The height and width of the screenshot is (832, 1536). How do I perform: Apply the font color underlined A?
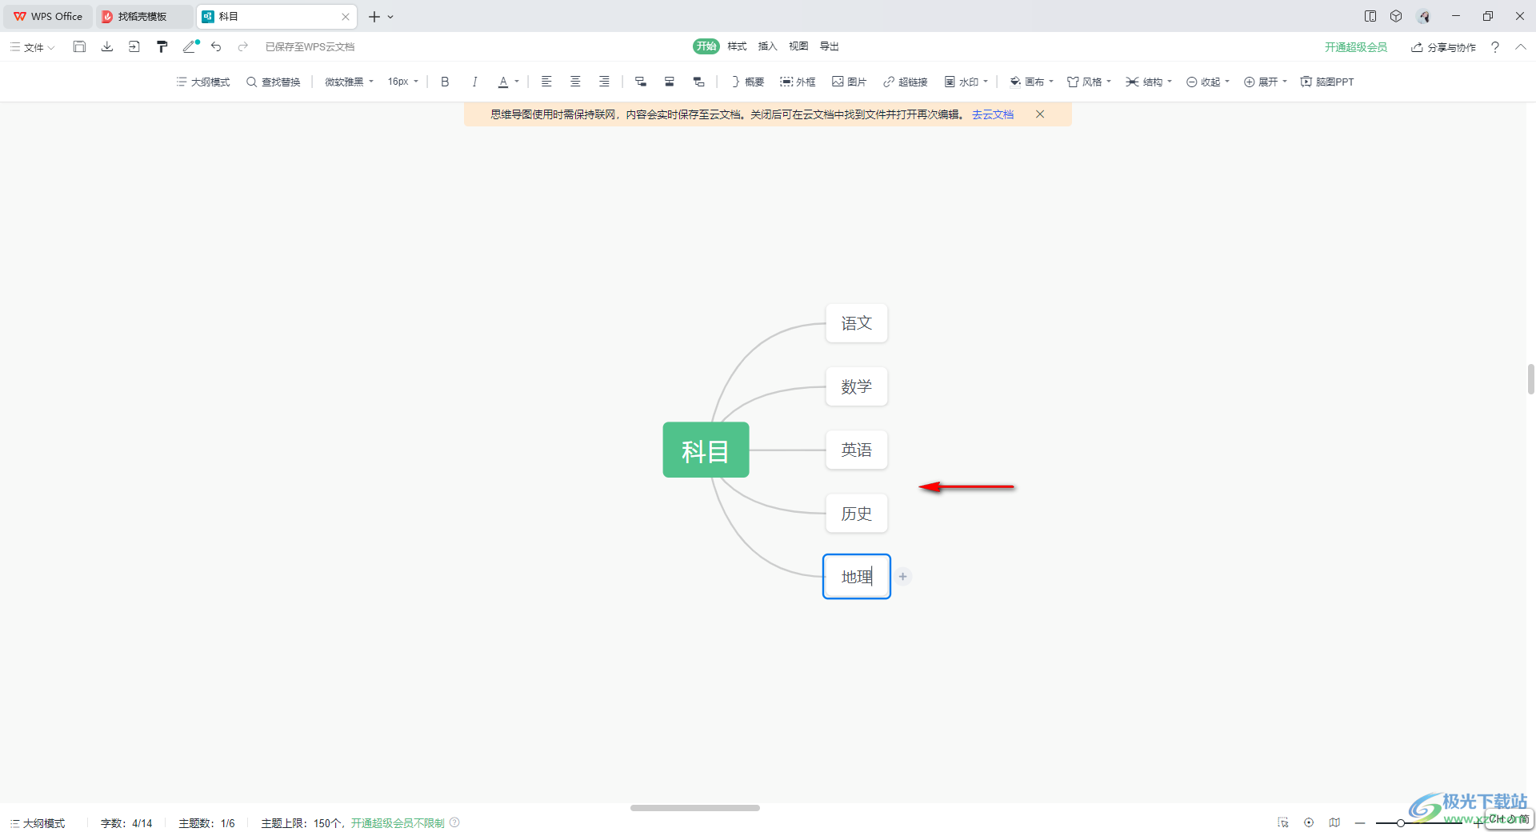(x=503, y=82)
